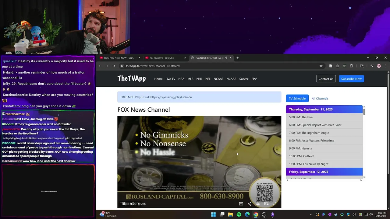390x219 pixels.
Task: Click the Contact Us button
Action: click(326, 79)
